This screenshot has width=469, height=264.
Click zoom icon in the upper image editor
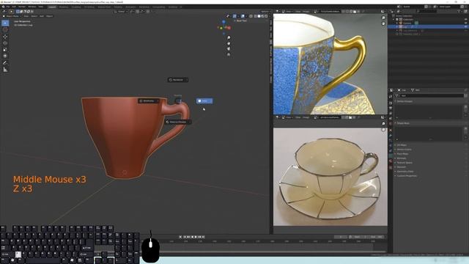coord(383,18)
